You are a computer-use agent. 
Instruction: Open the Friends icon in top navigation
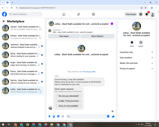tap(79, 14)
